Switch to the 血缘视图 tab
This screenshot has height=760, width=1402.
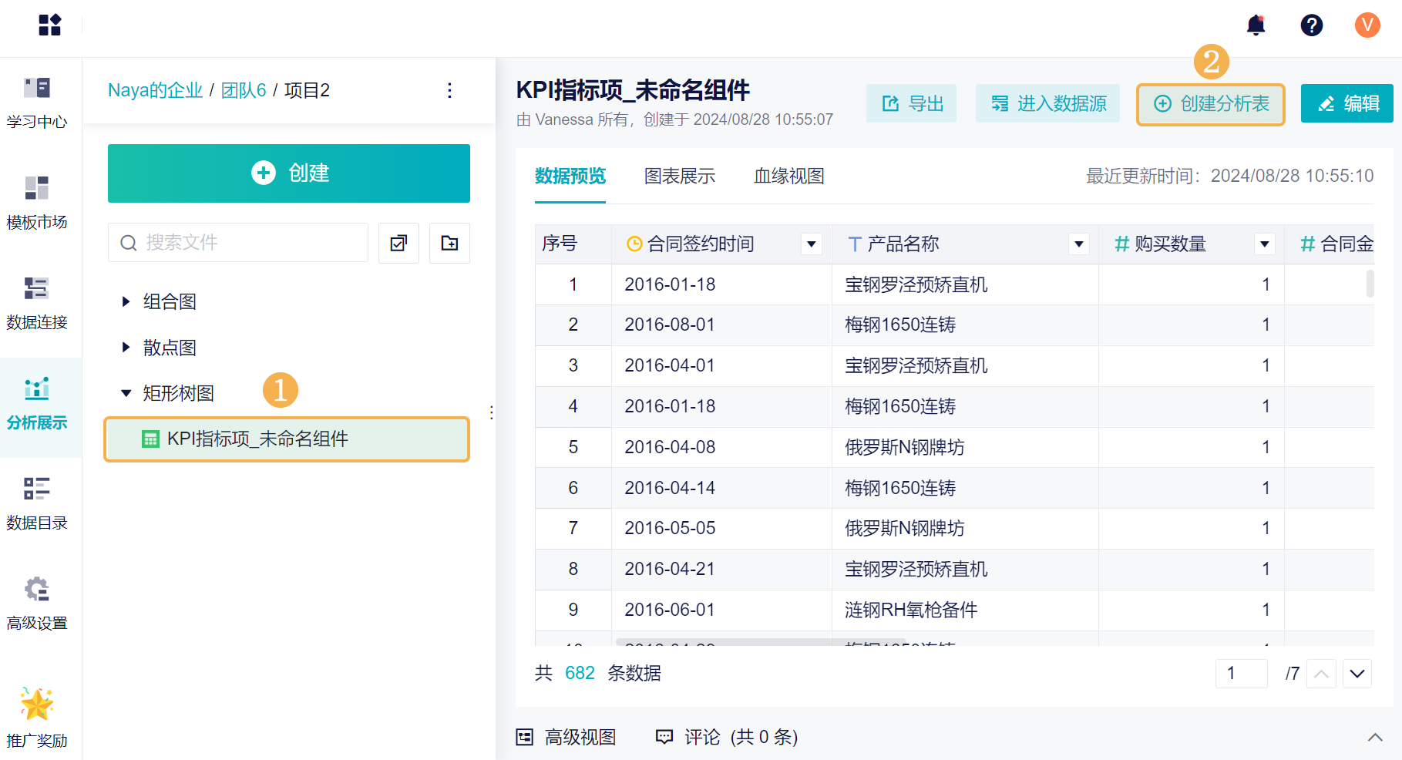[x=788, y=177]
